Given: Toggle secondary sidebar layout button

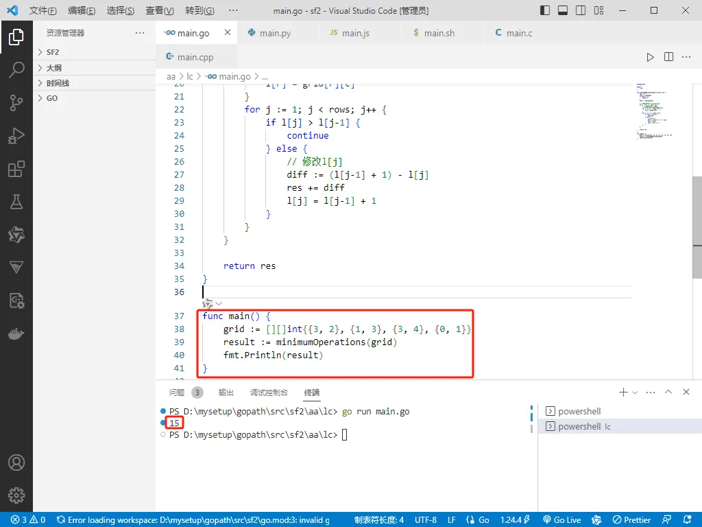Looking at the screenshot, I should click(581, 10).
